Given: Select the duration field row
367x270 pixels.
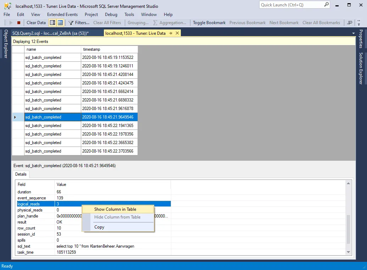Looking at the screenshot, I should 94,192.
